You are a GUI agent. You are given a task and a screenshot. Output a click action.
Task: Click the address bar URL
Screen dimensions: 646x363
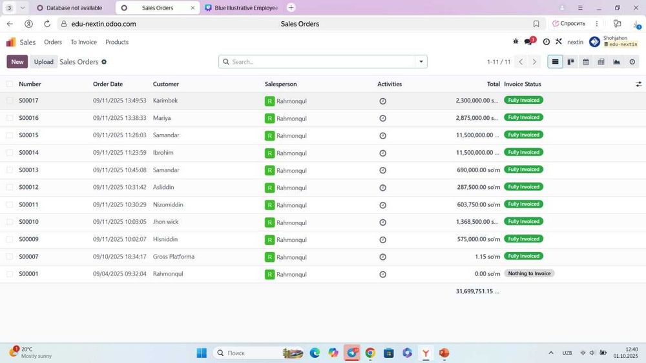coord(103,24)
